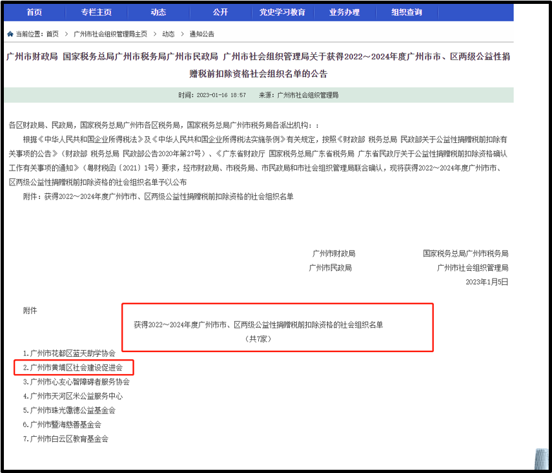Open the 首页 navigation tab
This screenshot has width=552, height=473.
click(34, 12)
